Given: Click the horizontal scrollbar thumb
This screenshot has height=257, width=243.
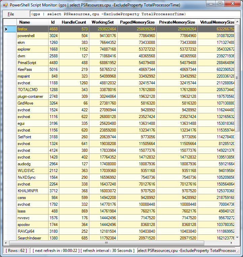Looking at the screenshot, I should 107,243.
